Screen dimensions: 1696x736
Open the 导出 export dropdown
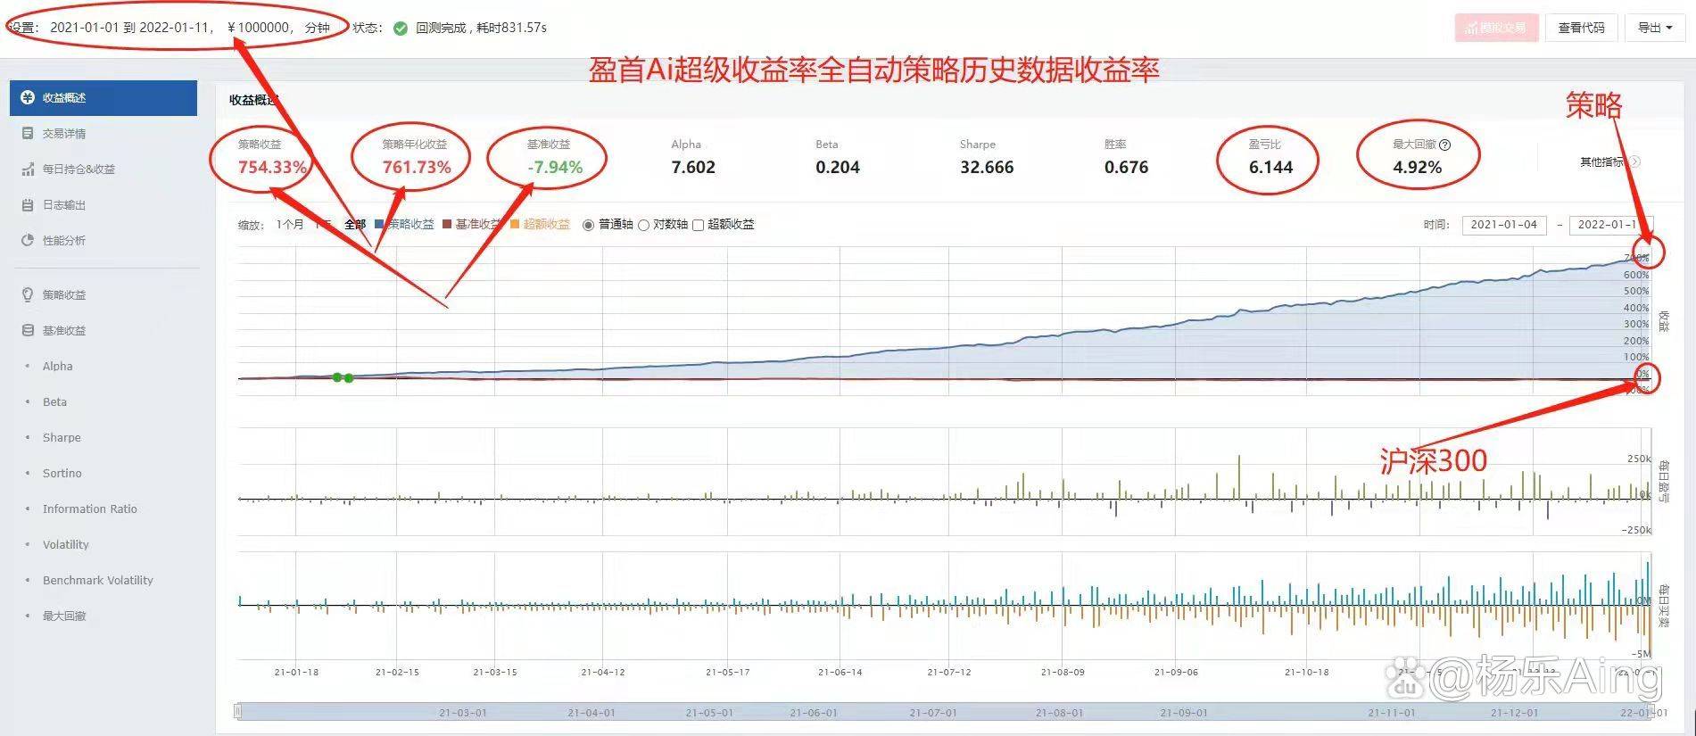tap(1654, 28)
